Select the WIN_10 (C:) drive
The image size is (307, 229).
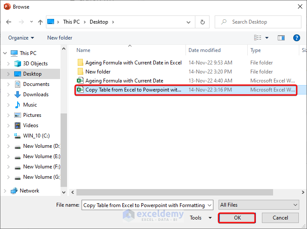pos(36,136)
